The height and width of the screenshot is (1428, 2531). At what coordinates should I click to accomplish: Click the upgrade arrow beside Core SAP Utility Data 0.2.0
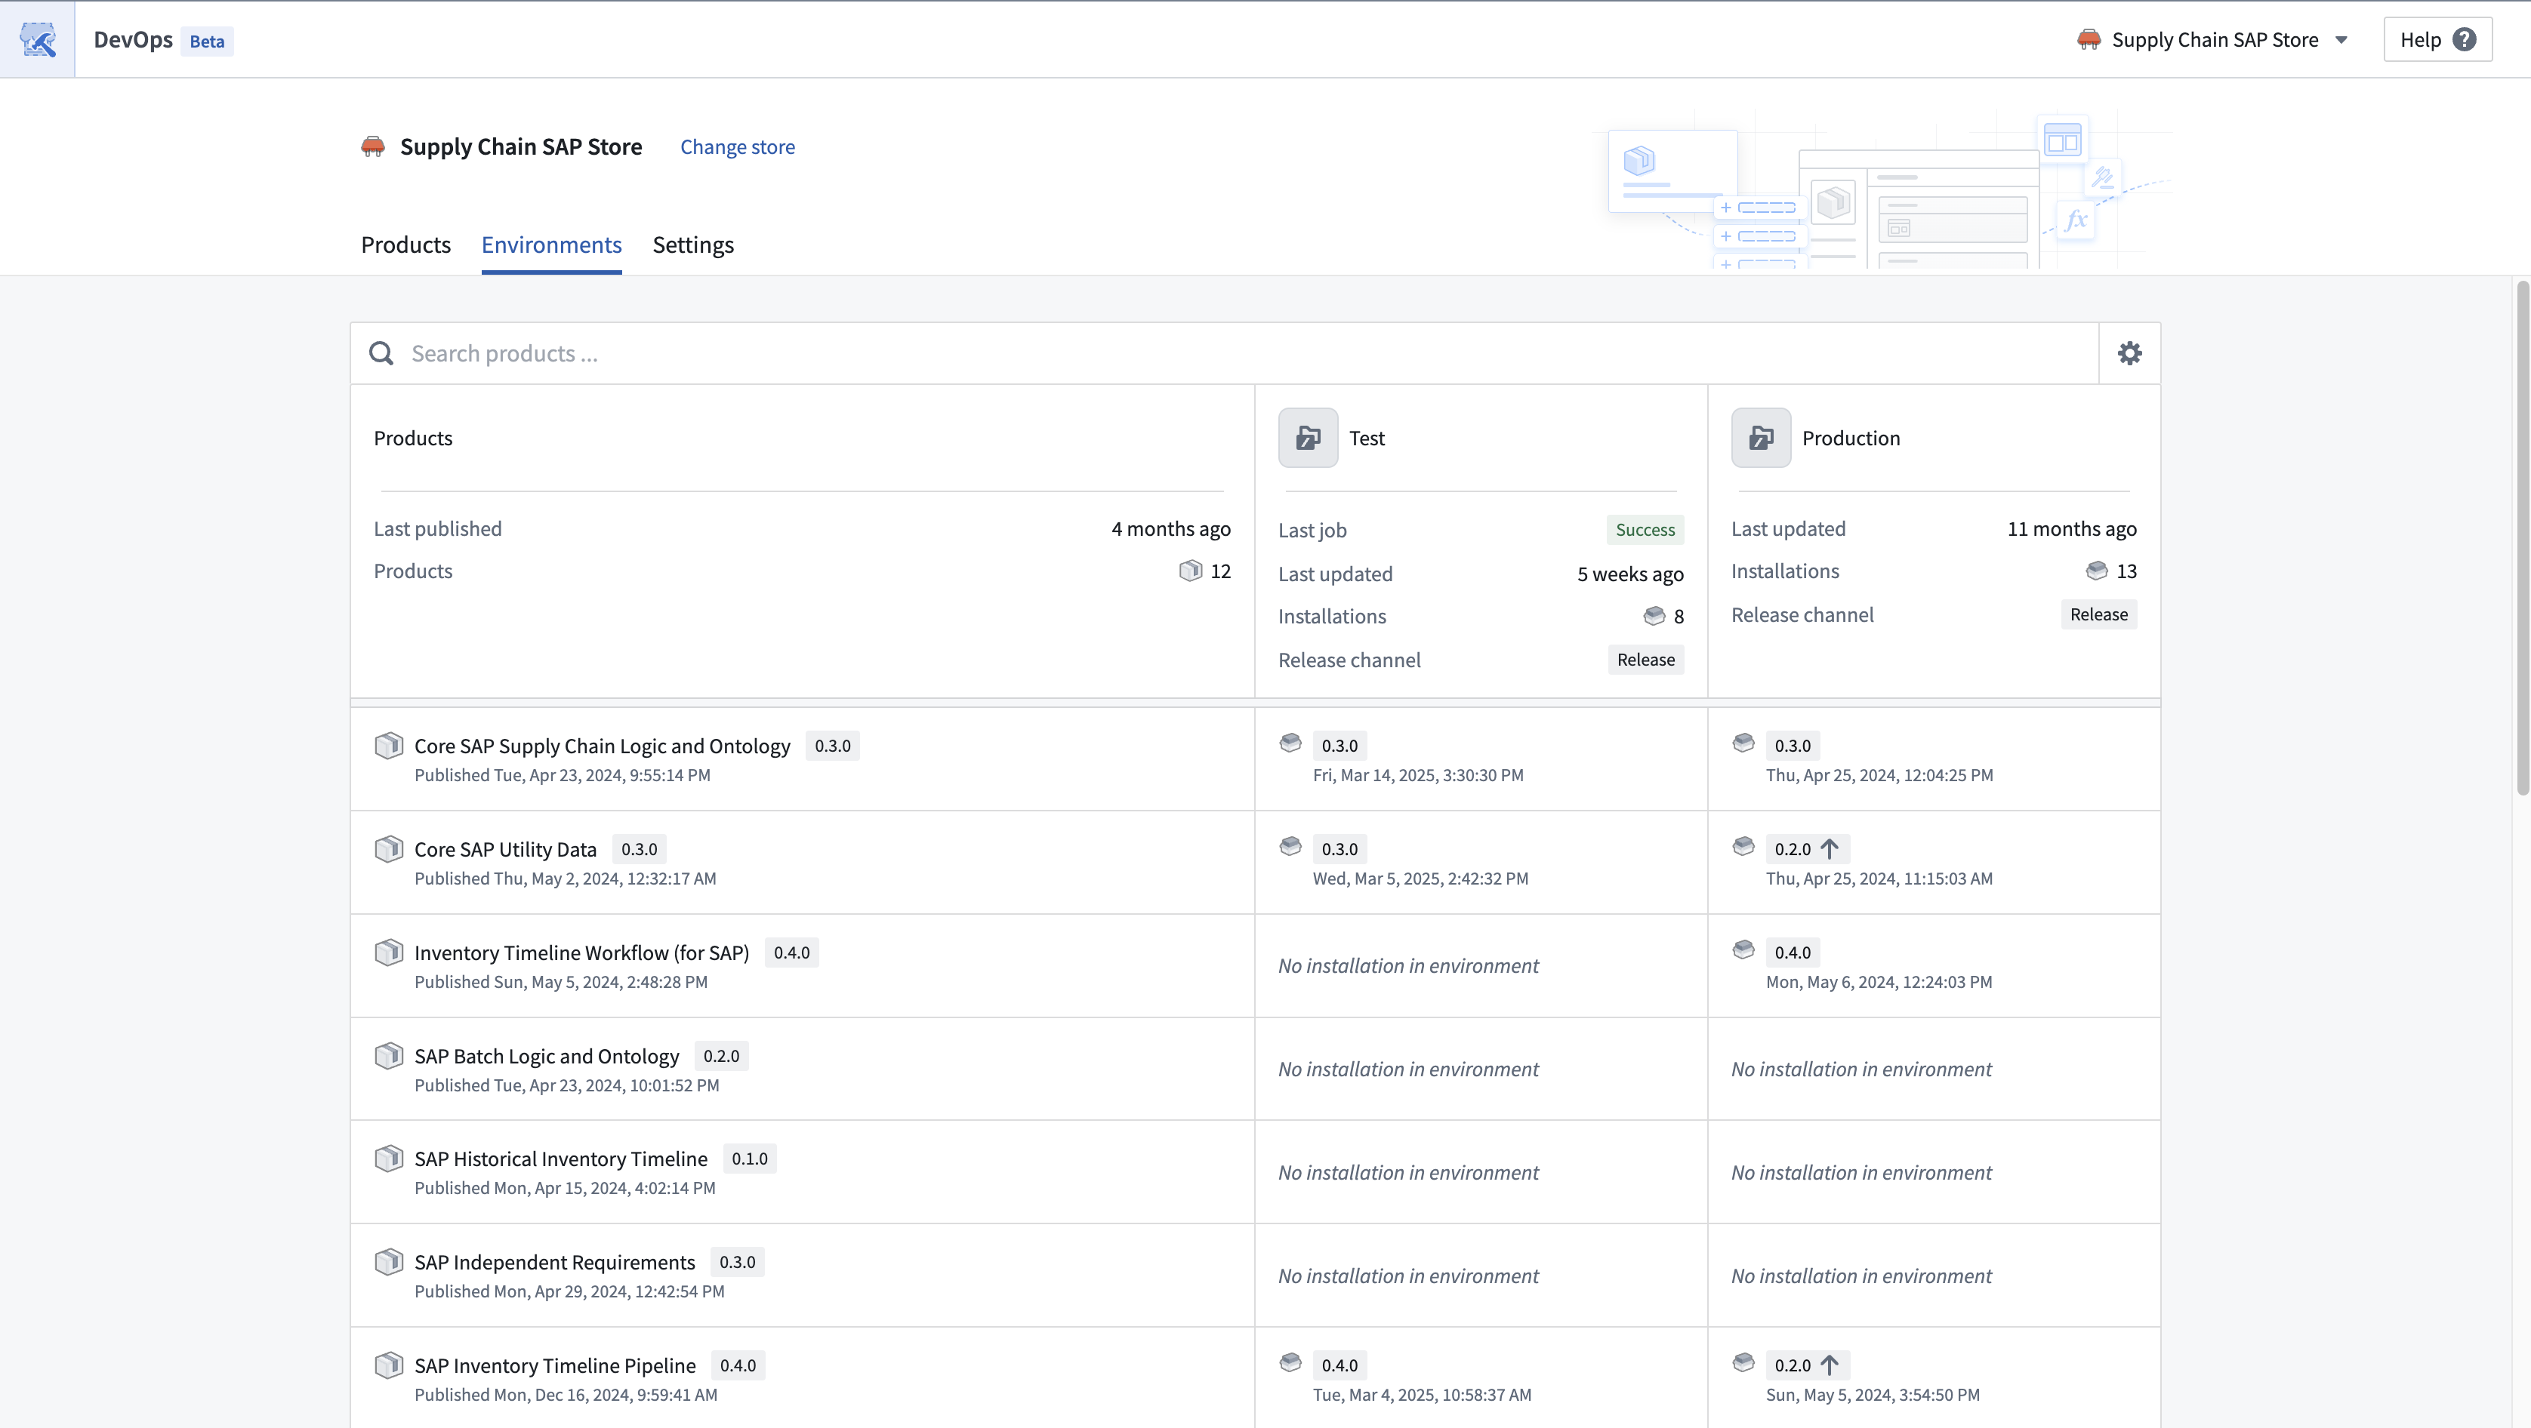1830,848
